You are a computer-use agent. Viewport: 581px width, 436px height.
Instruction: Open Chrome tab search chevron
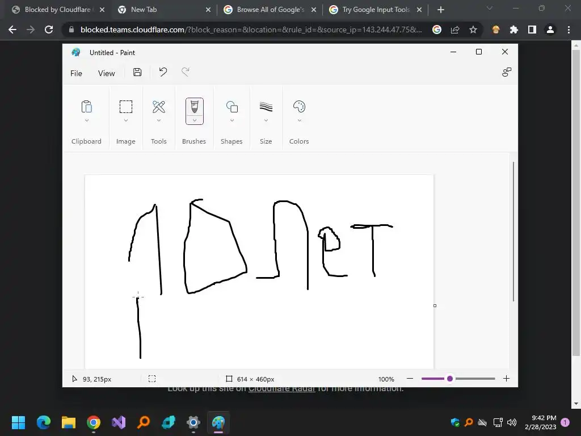[490, 8]
